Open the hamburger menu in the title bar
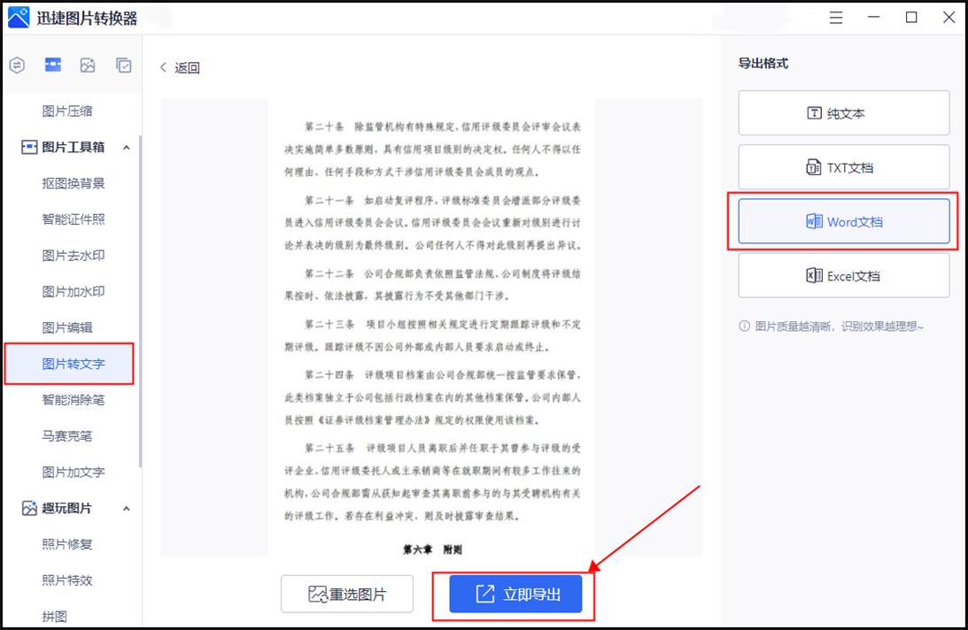The width and height of the screenshot is (968, 630). coord(834,17)
